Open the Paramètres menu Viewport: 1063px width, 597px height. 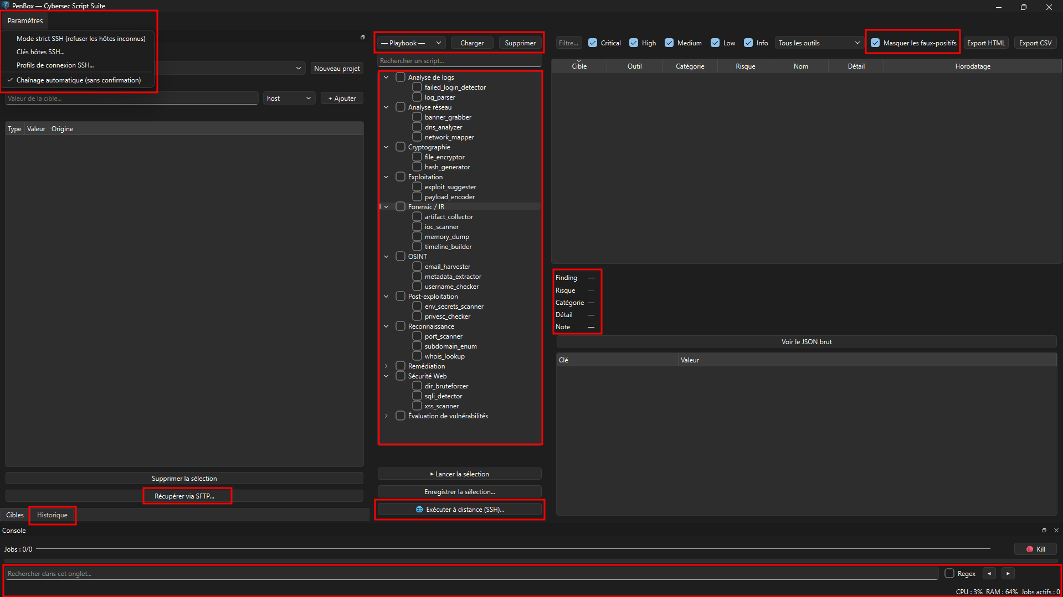(25, 20)
